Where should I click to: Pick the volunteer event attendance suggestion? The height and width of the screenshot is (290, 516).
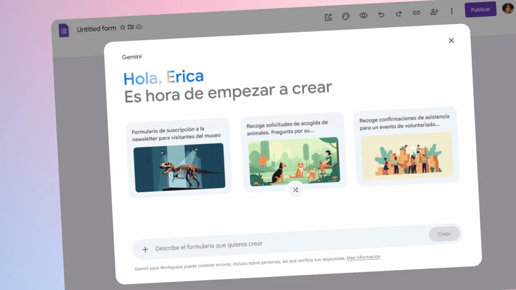[406, 147]
